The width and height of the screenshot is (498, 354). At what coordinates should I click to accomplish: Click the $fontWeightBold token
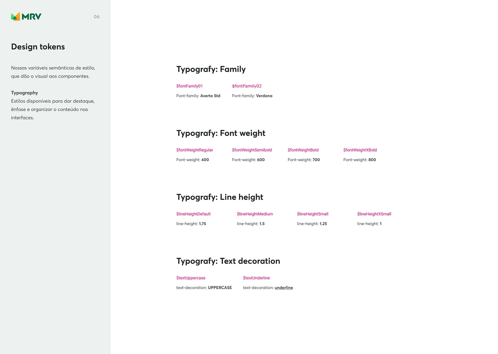(x=303, y=150)
